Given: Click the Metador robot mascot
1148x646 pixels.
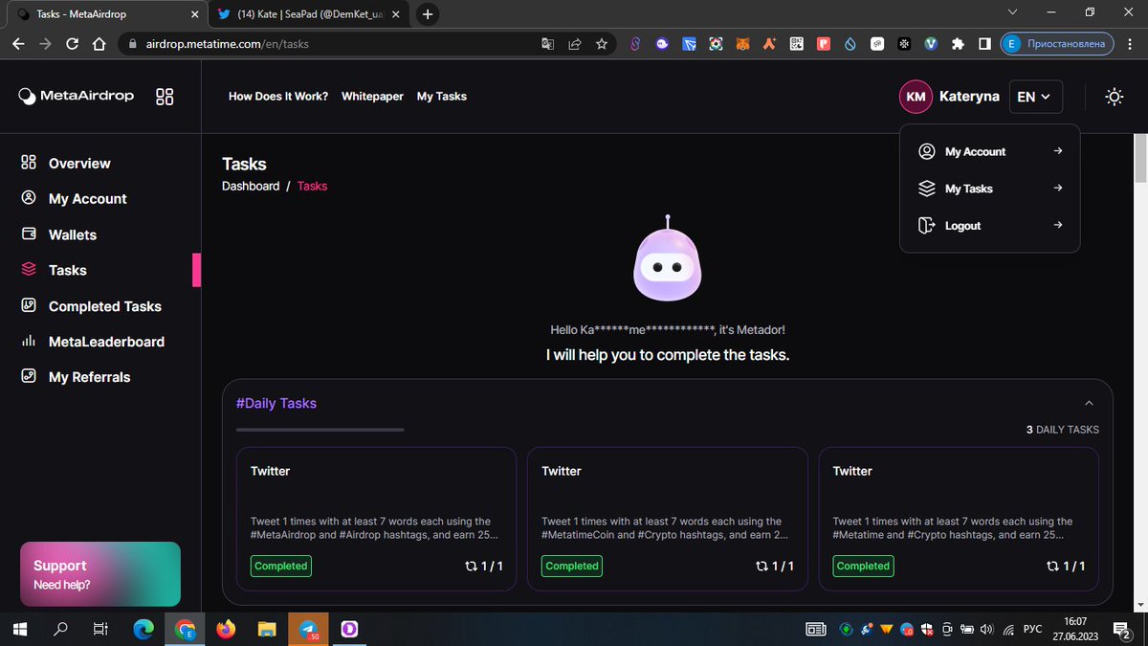Looking at the screenshot, I should pos(668,256).
